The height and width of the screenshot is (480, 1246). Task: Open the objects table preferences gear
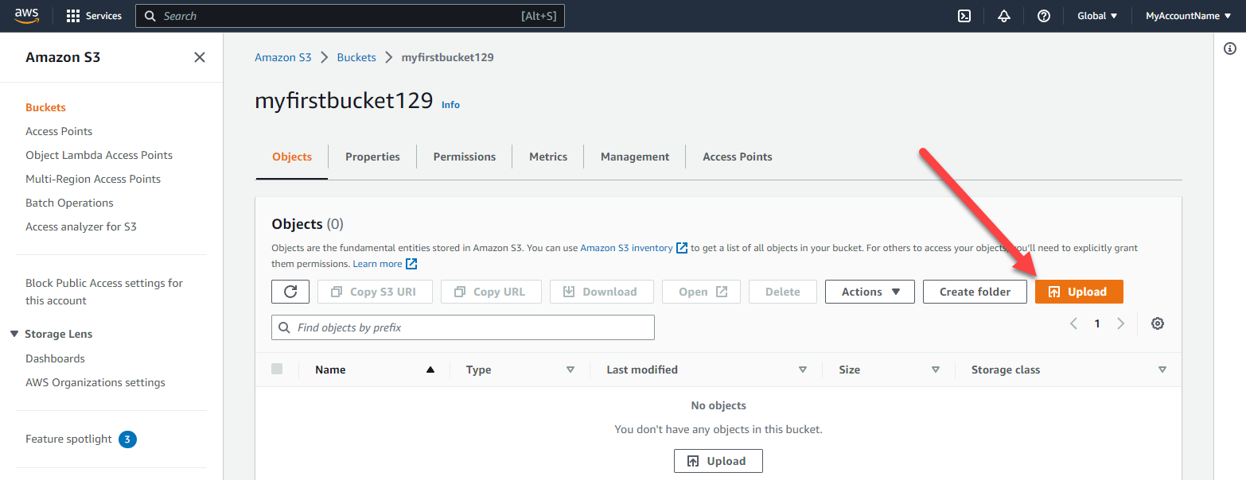tap(1157, 323)
